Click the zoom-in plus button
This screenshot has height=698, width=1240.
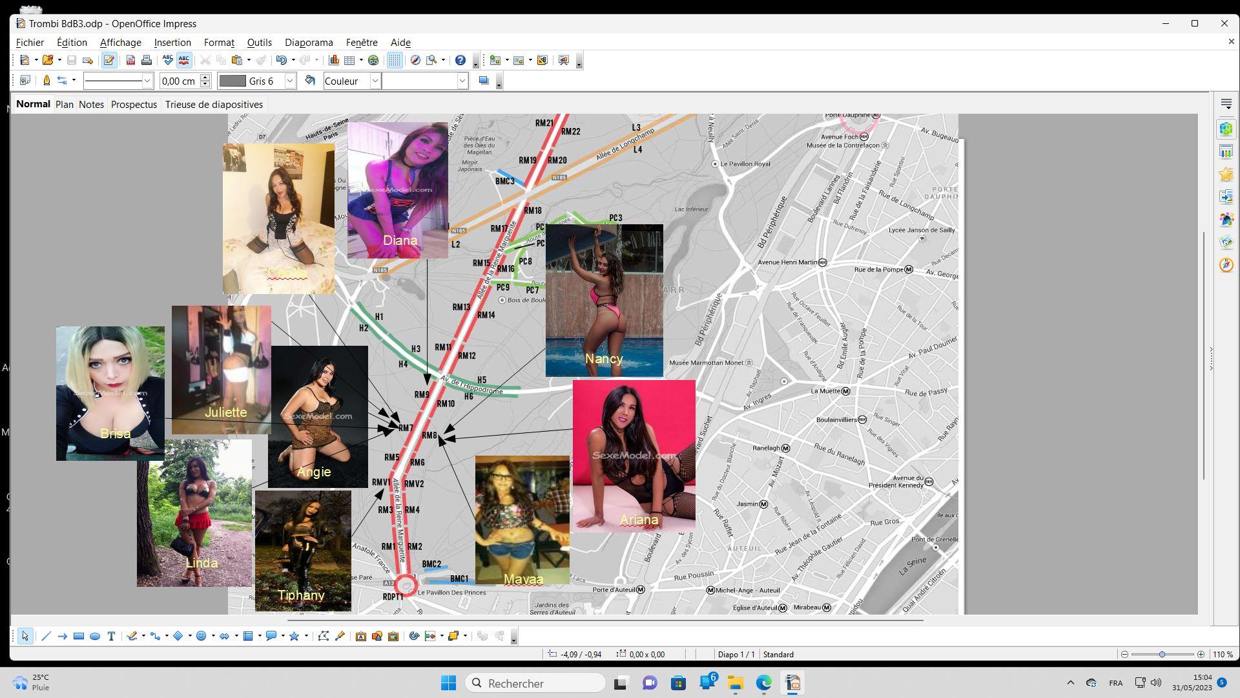pyautogui.click(x=1201, y=655)
